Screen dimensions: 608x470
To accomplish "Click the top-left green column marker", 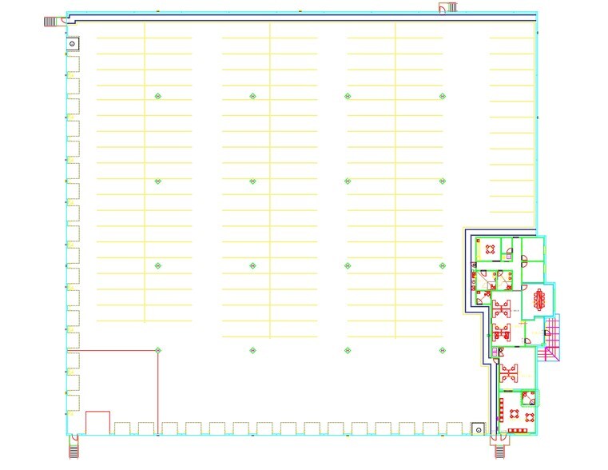I will (x=158, y=96).
